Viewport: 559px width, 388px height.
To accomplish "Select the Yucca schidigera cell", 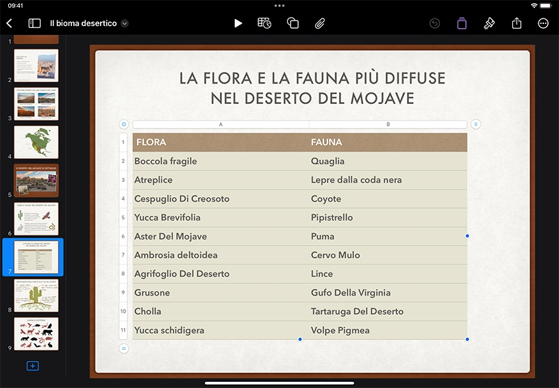I will 221,331.
